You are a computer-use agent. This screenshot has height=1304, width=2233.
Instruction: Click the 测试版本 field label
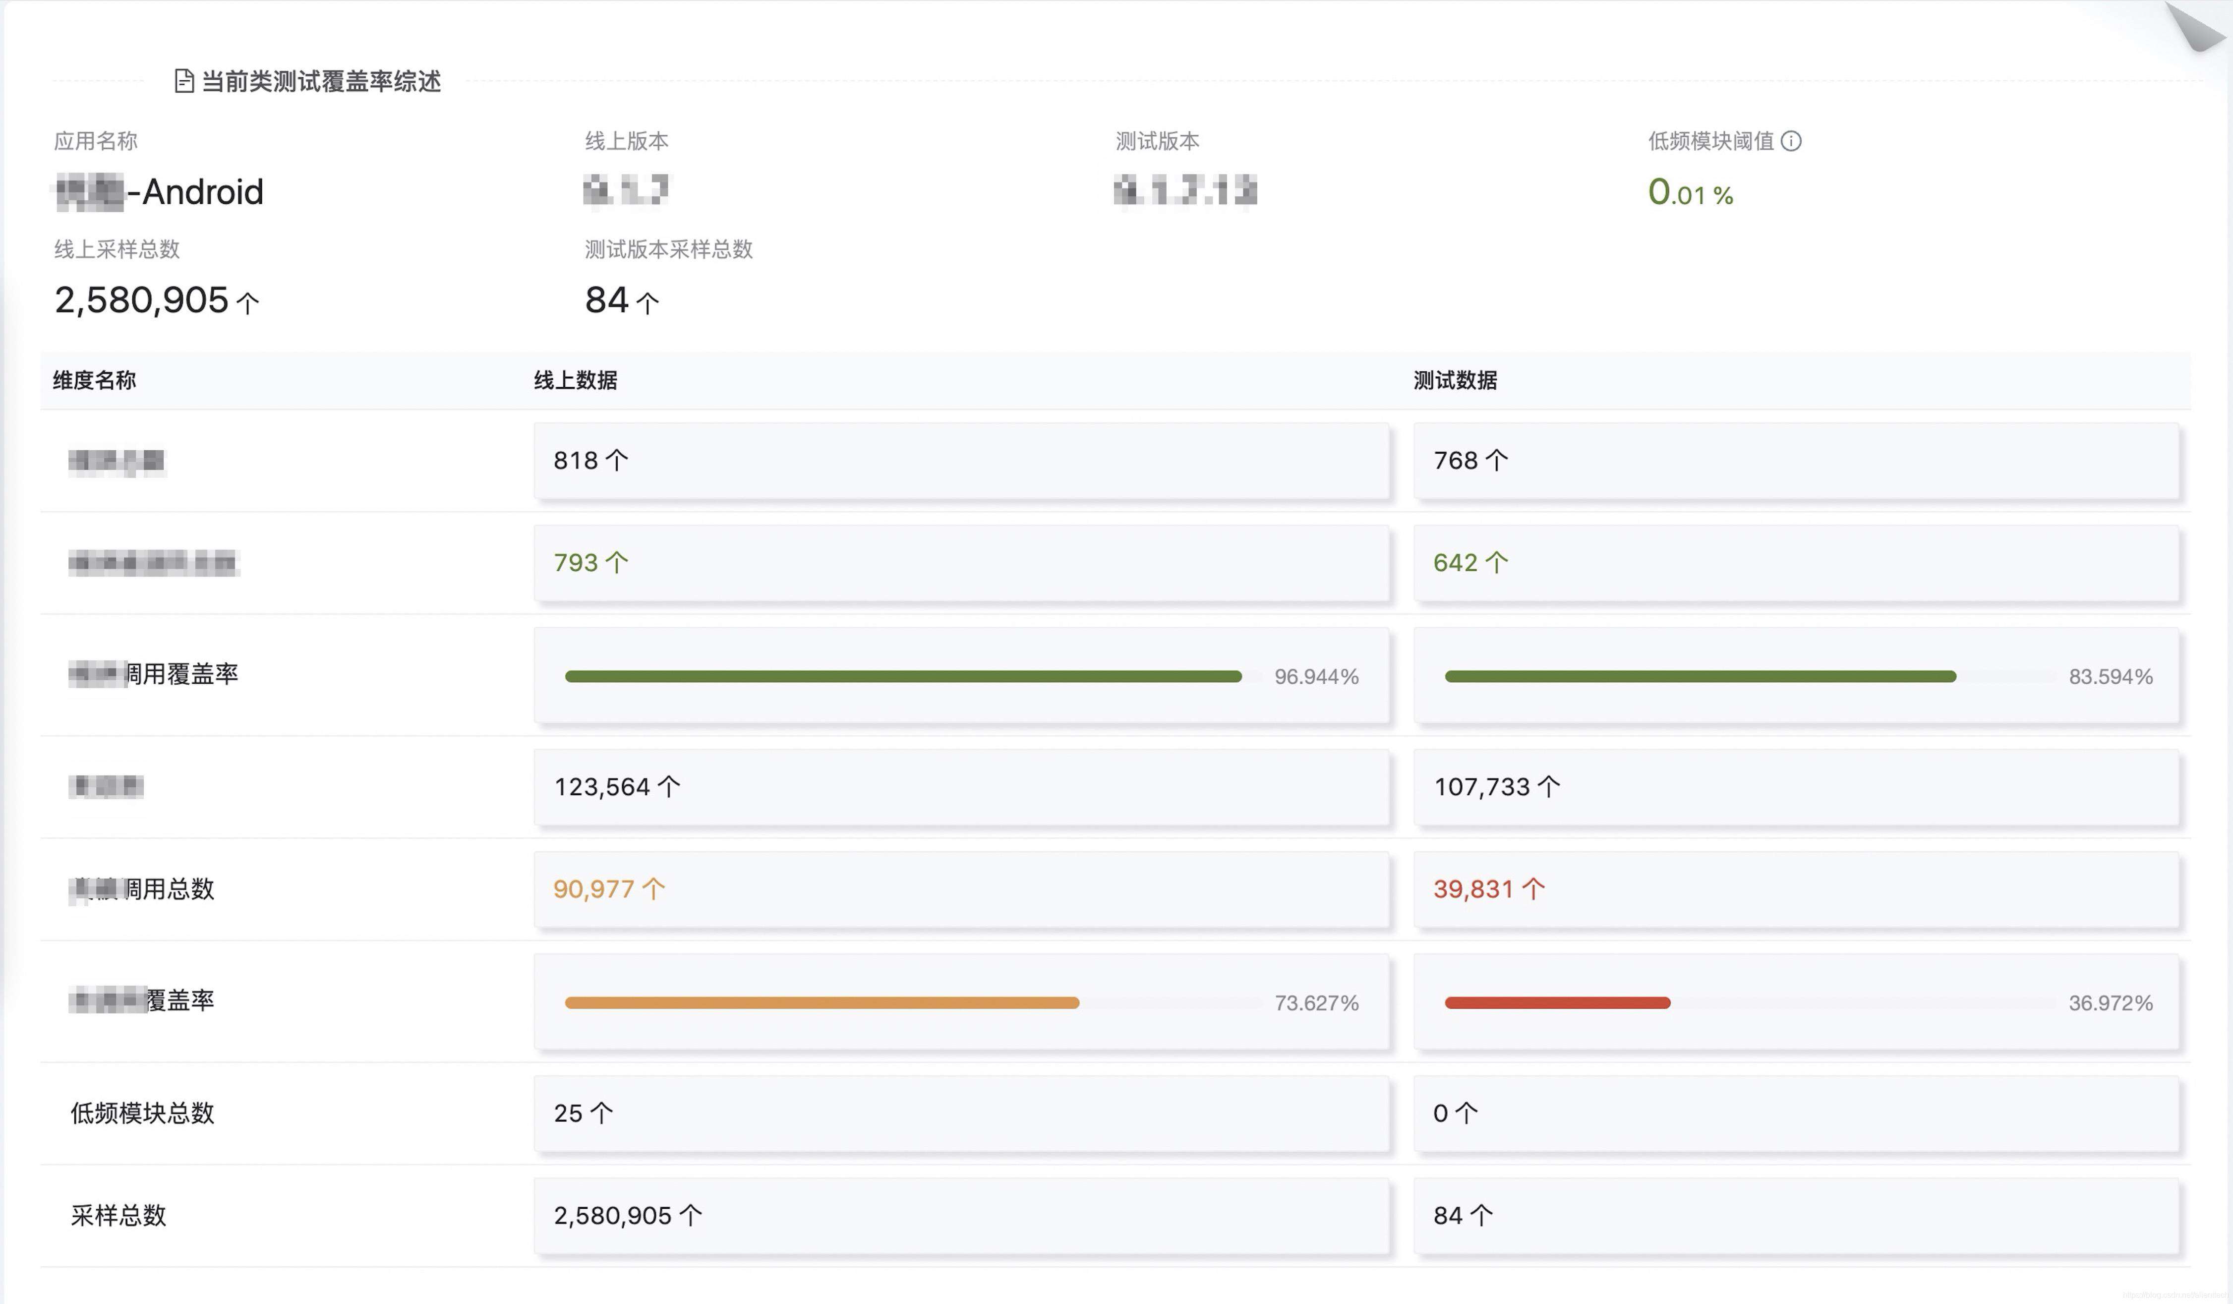click(1157, 141)
